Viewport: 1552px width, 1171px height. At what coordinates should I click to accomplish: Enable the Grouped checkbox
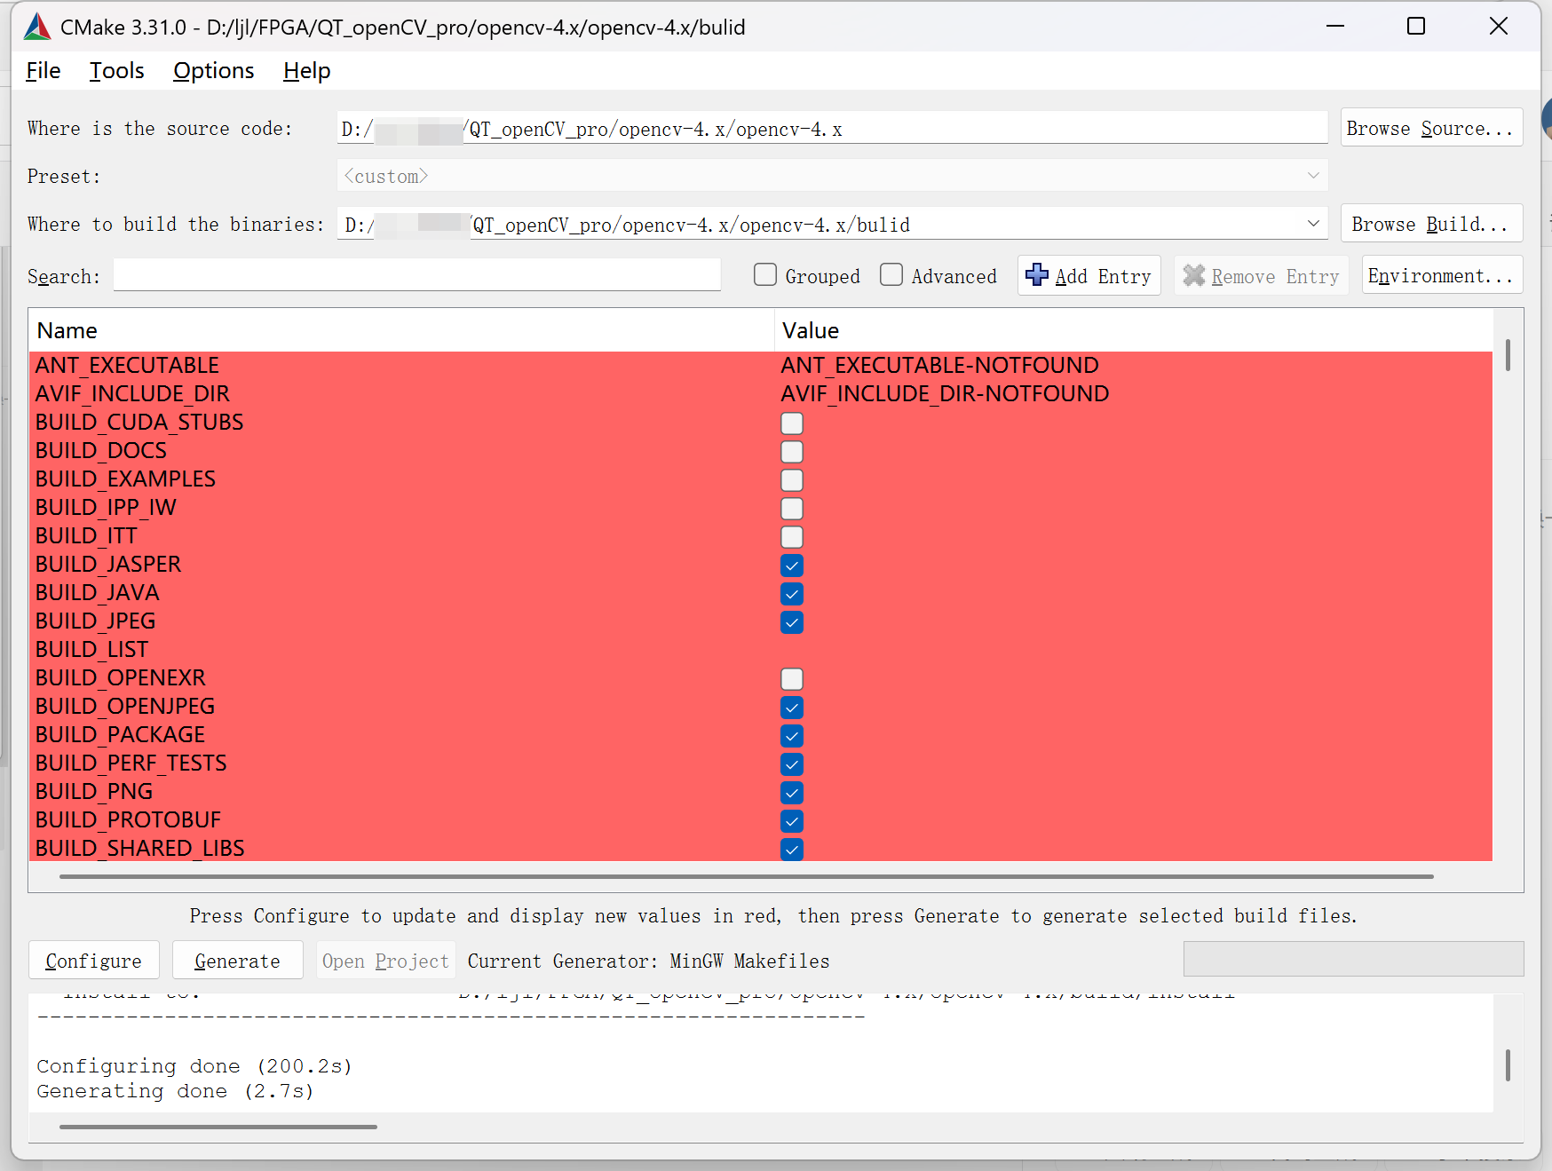(765, 275)
